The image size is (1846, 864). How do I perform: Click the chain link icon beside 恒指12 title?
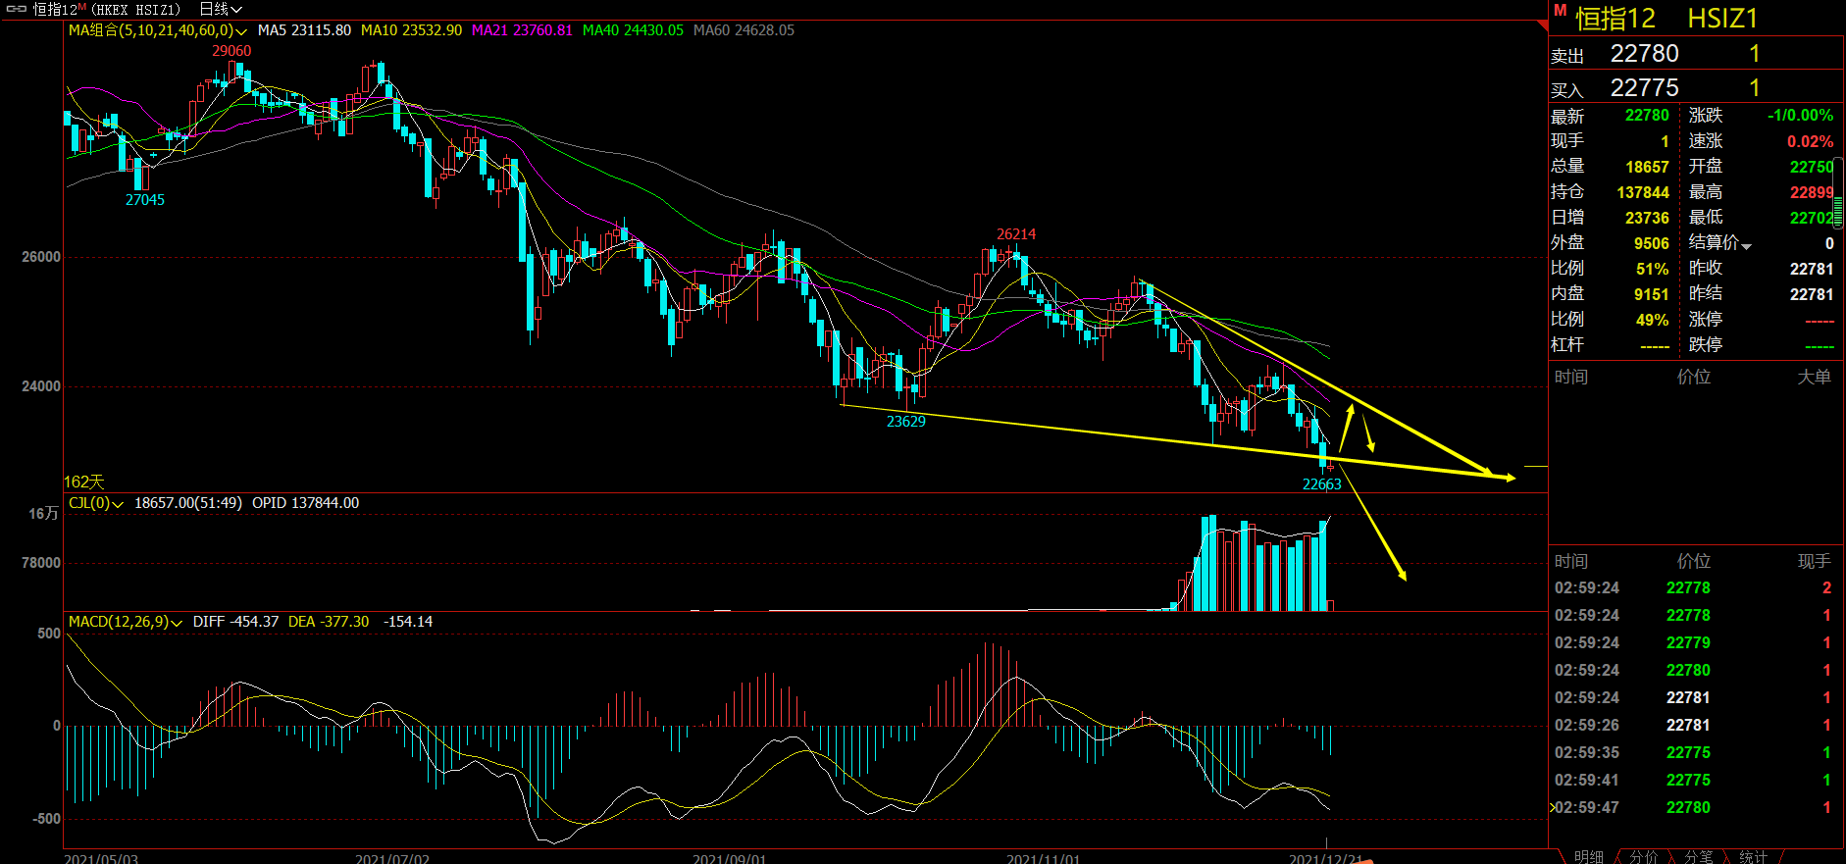pos(17,9)
